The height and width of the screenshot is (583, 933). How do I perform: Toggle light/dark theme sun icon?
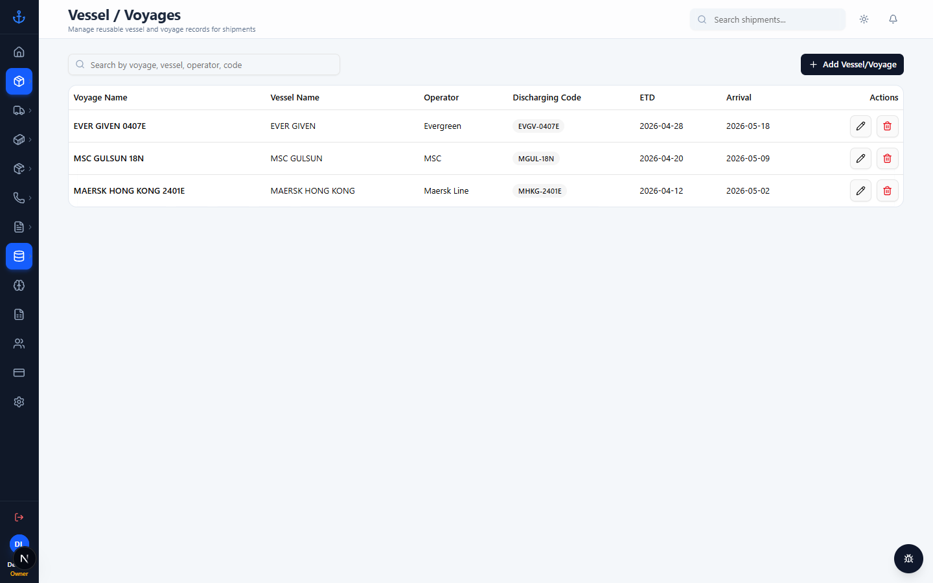tap(864, 19)
